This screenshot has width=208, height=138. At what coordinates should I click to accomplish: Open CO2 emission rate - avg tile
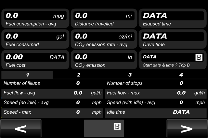point(104,39)
